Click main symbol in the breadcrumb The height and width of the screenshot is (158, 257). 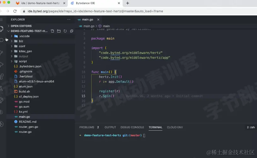[x=106, y=26]
